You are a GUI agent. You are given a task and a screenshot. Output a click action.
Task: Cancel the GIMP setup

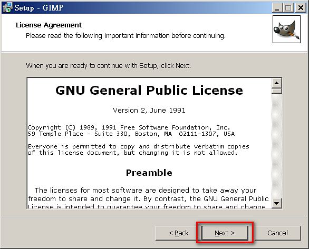coord(277,233)
